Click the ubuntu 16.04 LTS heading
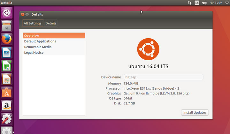 [x=148, y=66]
